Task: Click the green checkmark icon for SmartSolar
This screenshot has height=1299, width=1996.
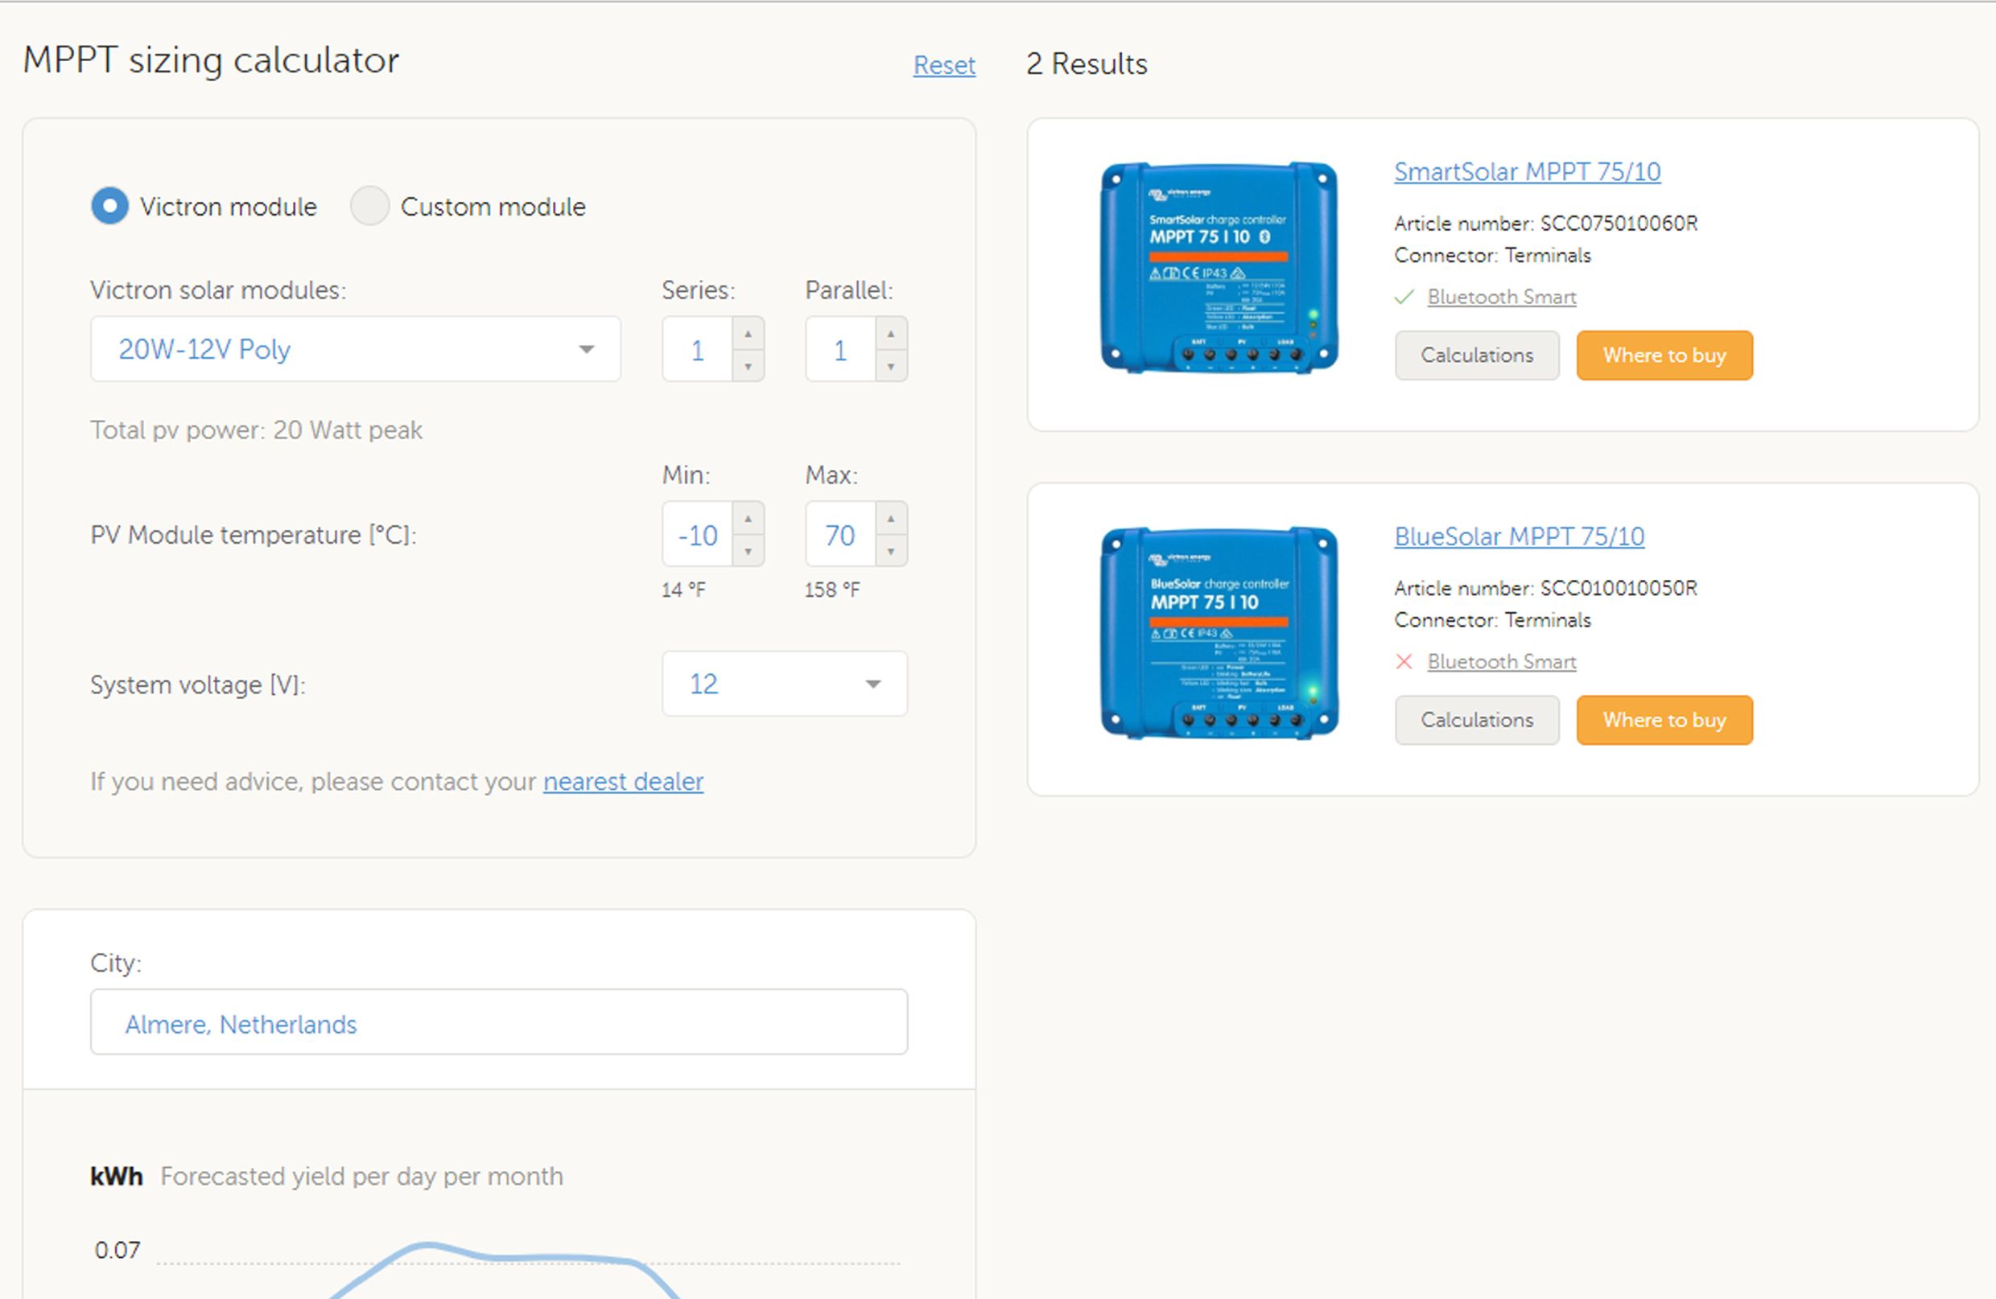Action: (x=1404, y=297)
